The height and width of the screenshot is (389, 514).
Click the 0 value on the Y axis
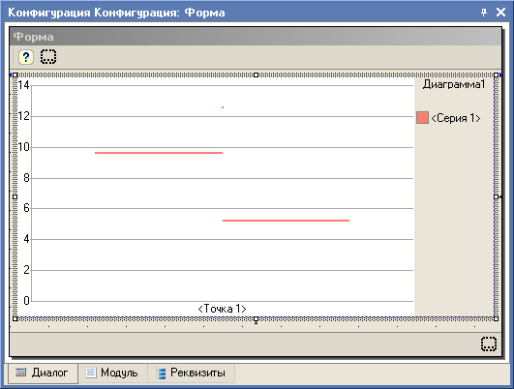click(26, 301)
